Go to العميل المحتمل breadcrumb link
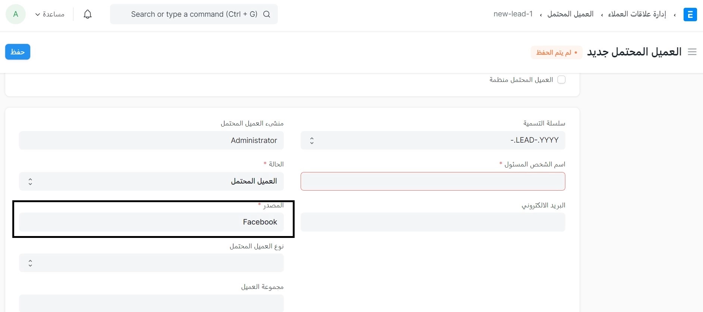The height and width of the screenshot is (312, 703). (570, 14)
